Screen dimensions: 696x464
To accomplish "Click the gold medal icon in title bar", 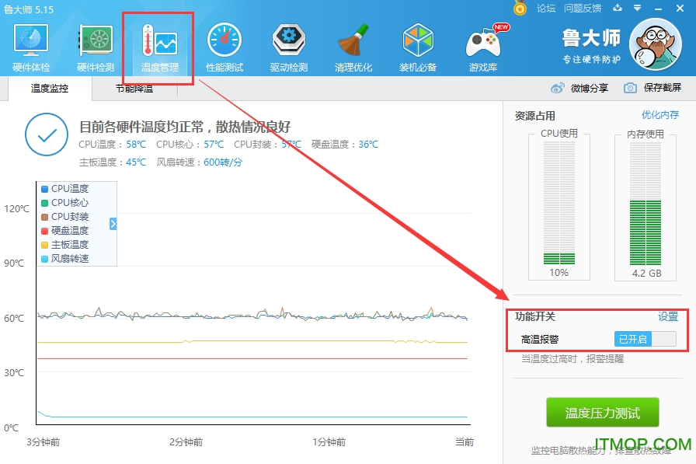I will (x=520, y=8).
